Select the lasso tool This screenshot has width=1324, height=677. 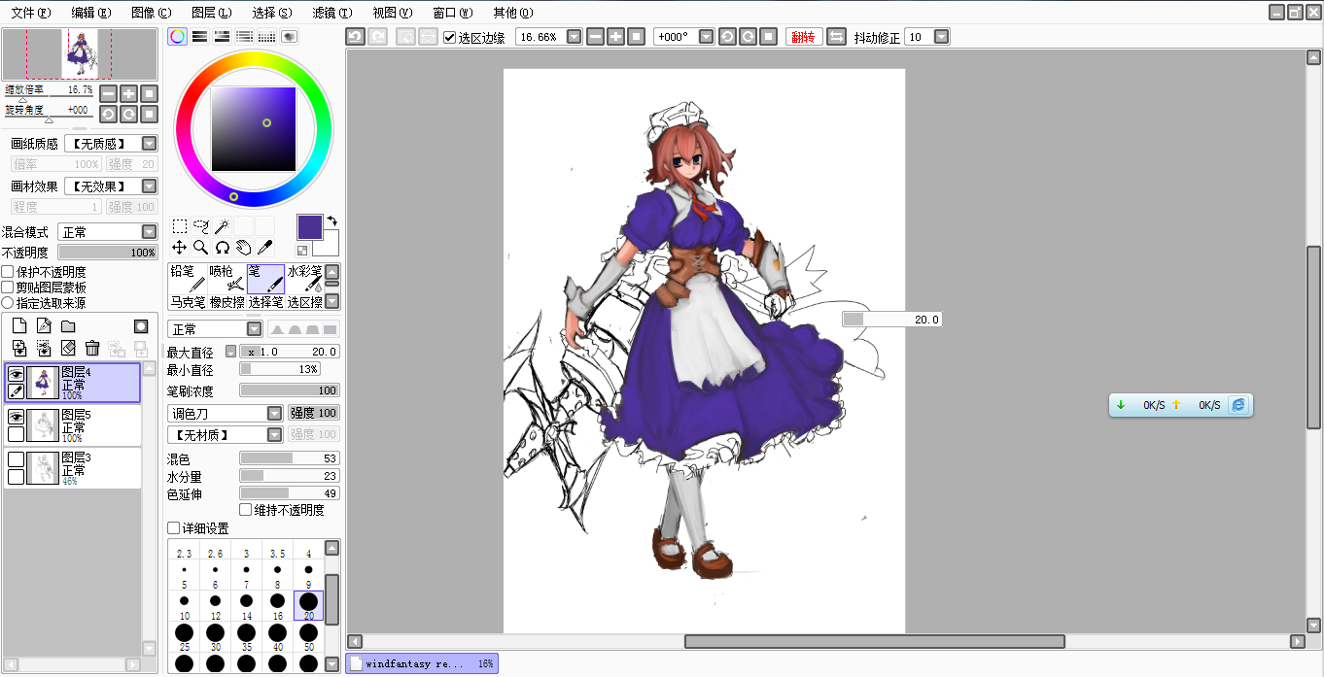point(201,226)
